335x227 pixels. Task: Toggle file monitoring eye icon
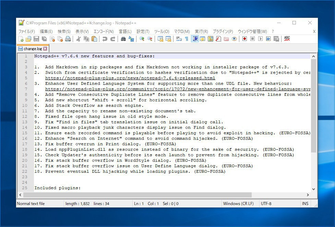(x=234, y=39)
